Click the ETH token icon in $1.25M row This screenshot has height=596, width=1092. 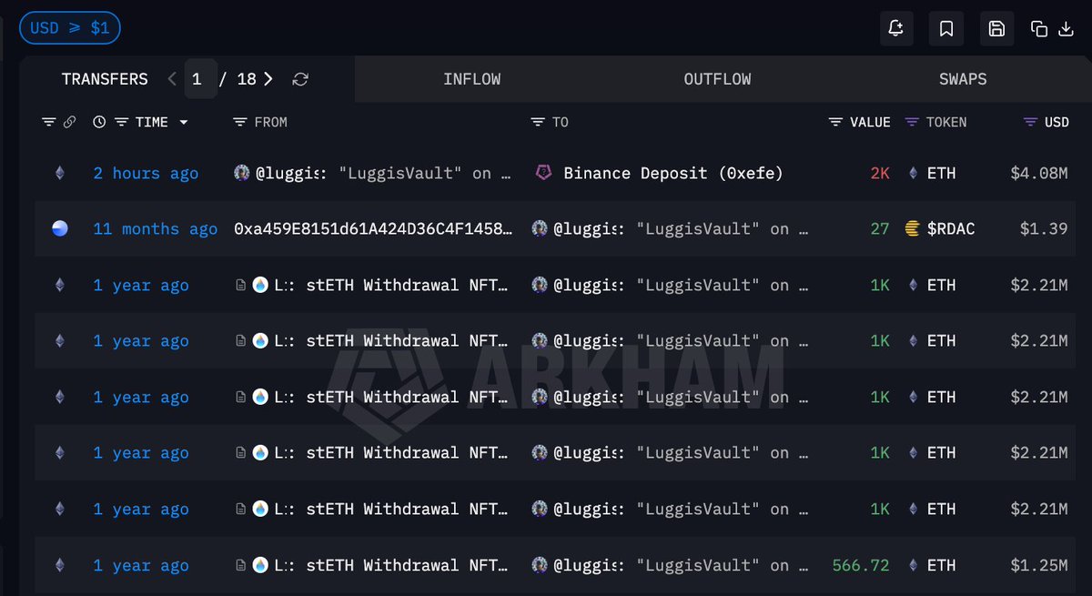coord(915,565)
